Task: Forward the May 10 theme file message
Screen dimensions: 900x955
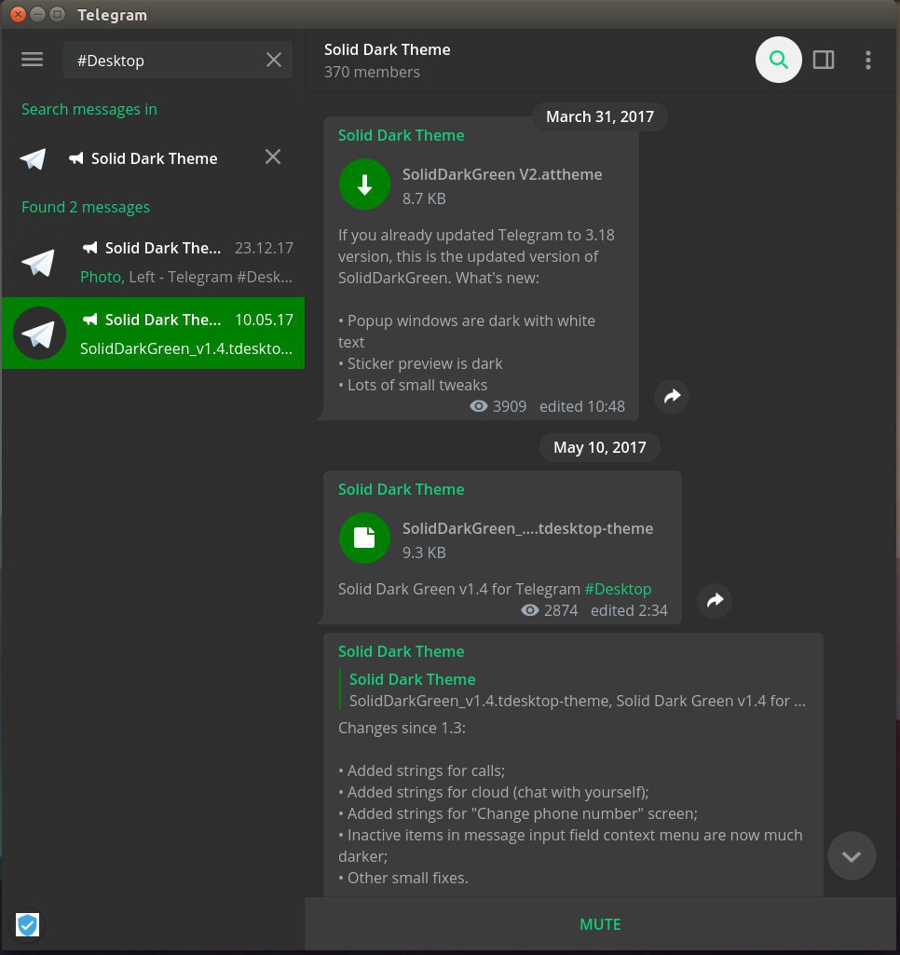Action: (715, 601)
